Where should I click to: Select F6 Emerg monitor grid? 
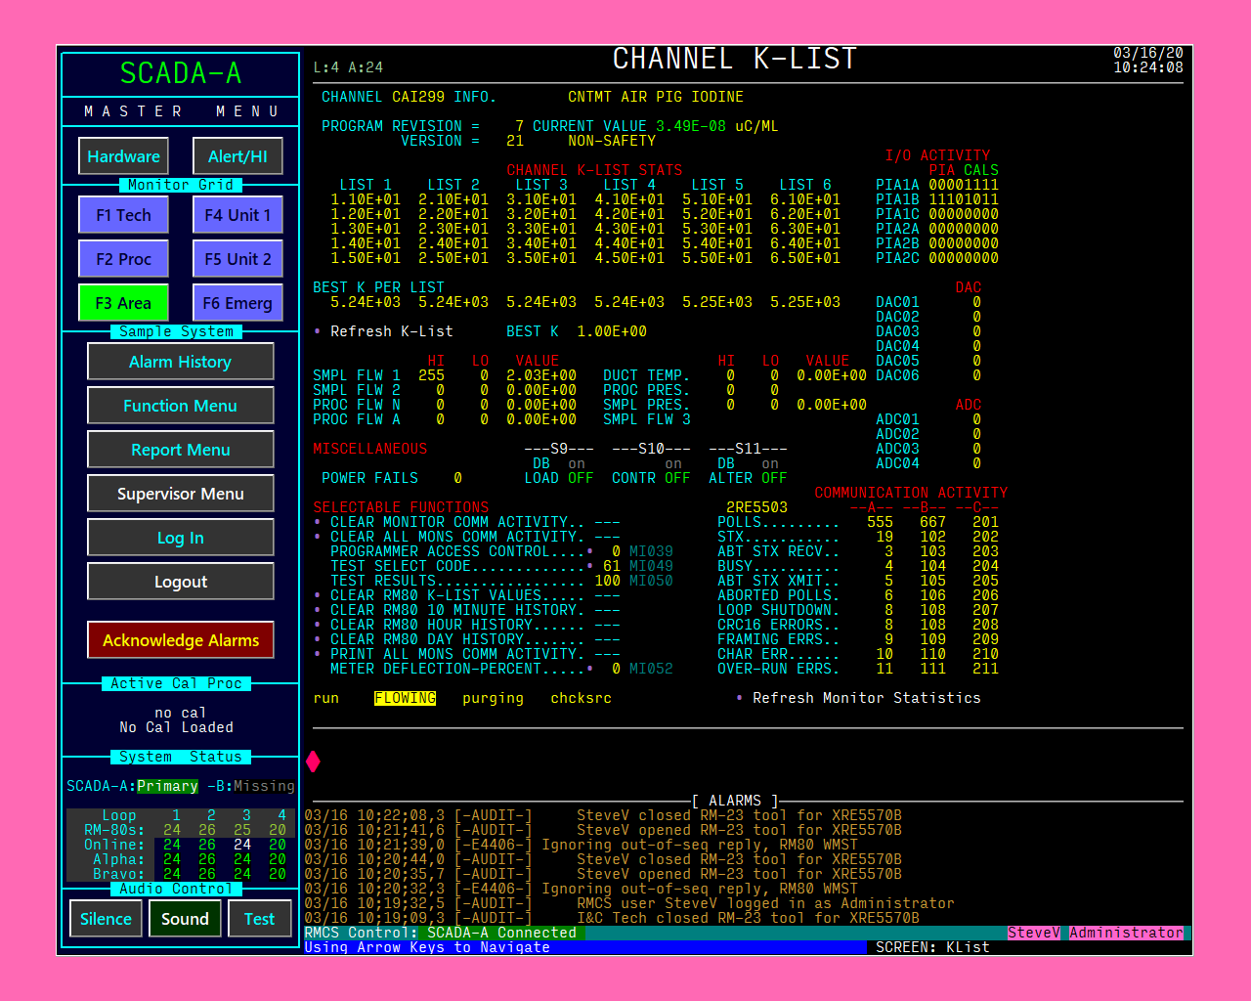(x=237, y=303)
